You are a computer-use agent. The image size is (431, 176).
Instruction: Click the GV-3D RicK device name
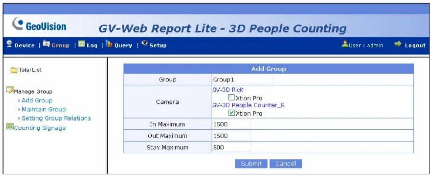tap(228, 90)
